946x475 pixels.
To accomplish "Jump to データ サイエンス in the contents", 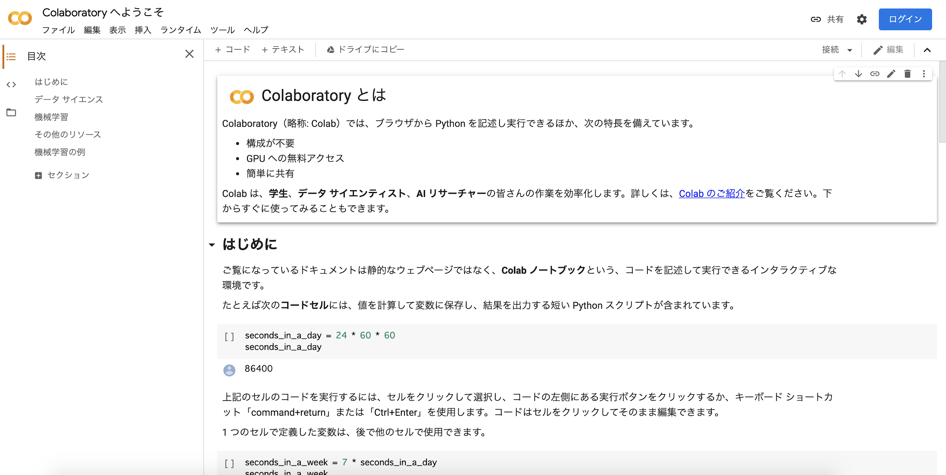I will [x=68, y=99].
